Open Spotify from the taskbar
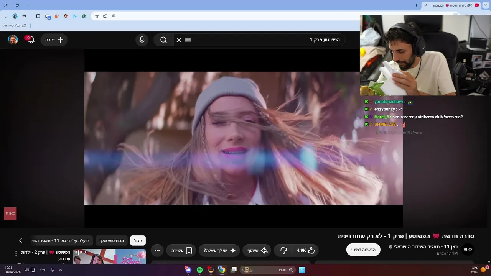This screenshot has width=491, height=276. [x=199, y=270]
